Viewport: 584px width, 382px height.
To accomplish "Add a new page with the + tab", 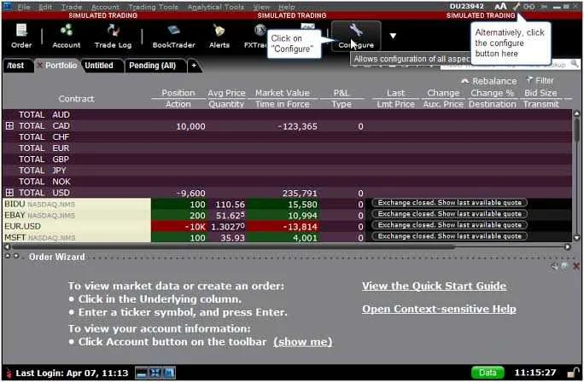I will click(194, 66).
